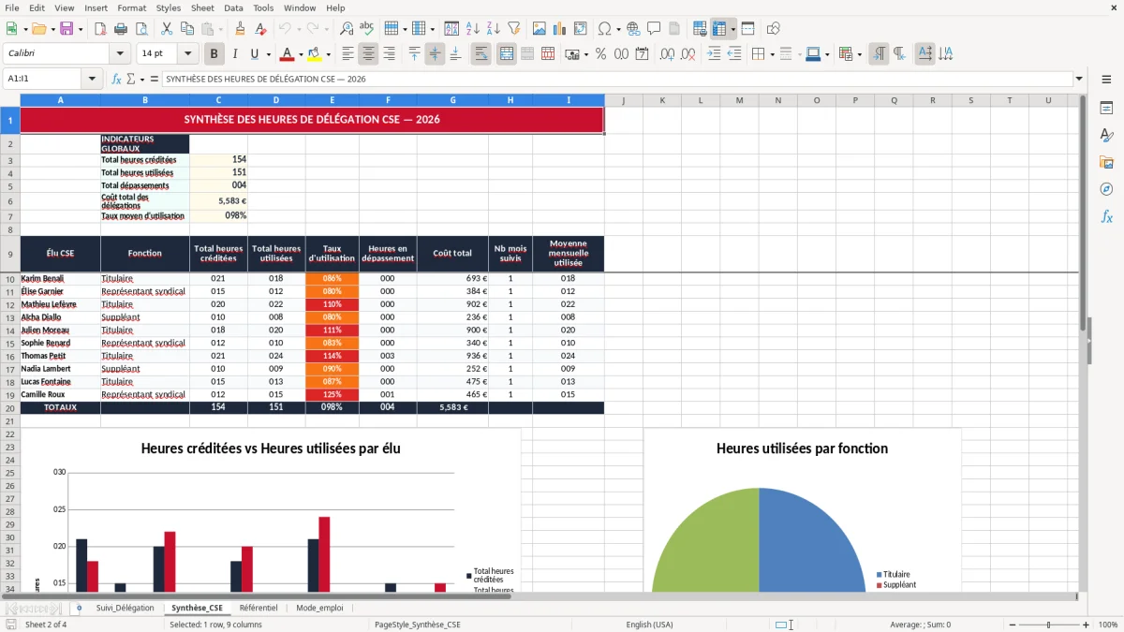
Task: Click the Print icon in toolbar
Action: click(121, 29)
